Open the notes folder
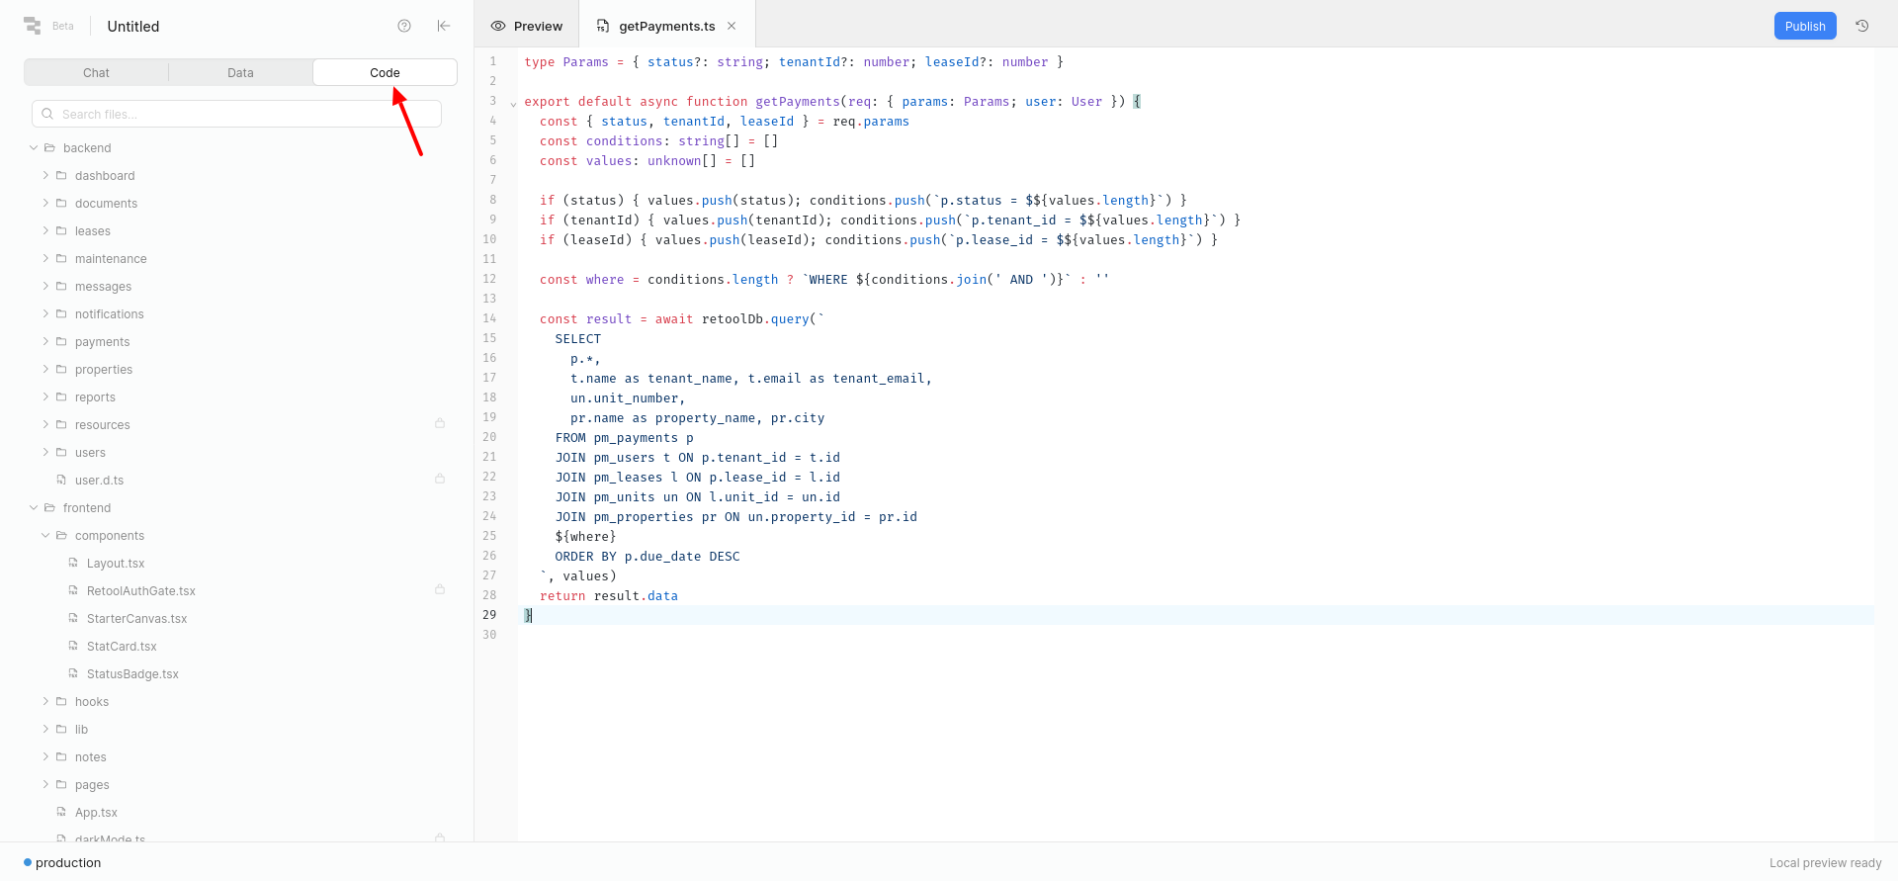Image resolution: width=1898 pixels, height=881 pixels. [x=90, y=756]
